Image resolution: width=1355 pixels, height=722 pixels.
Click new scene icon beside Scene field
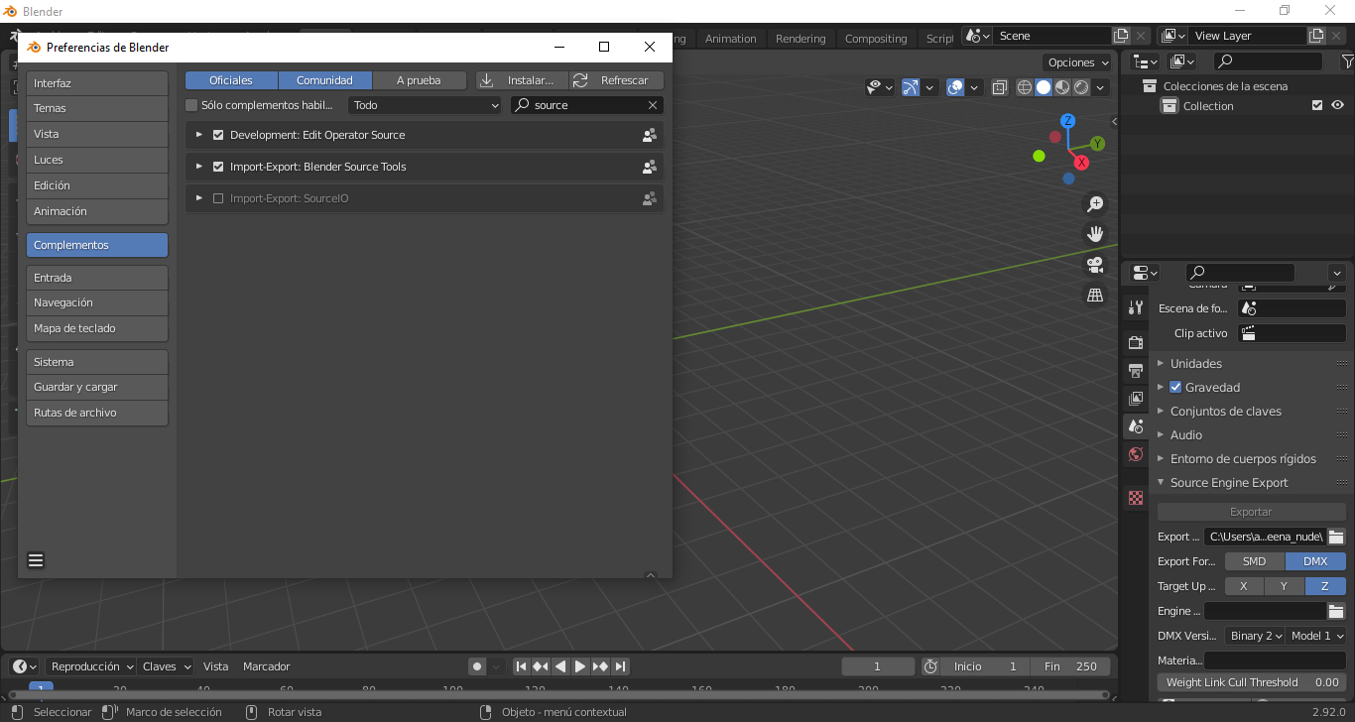click(x=1121, y=36)
